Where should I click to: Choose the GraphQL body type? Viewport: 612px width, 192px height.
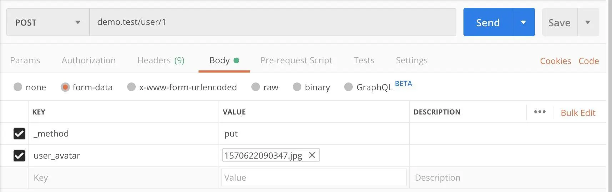coord(348,87)
